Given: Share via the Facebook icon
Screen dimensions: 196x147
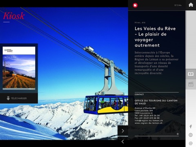Looking at the screenshot, I should pyautogui.click(x=191, y=127).
